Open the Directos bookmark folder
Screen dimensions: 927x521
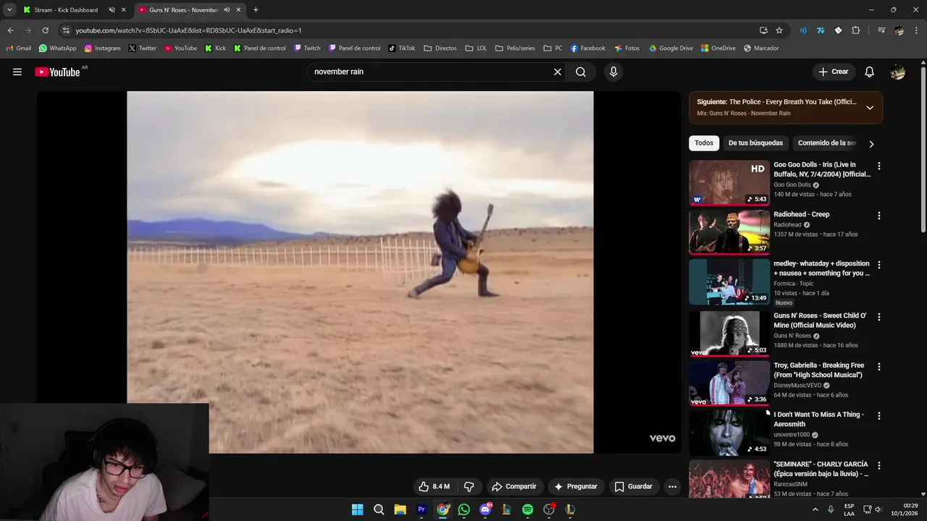pyautogui.click(x=440, y=48)
